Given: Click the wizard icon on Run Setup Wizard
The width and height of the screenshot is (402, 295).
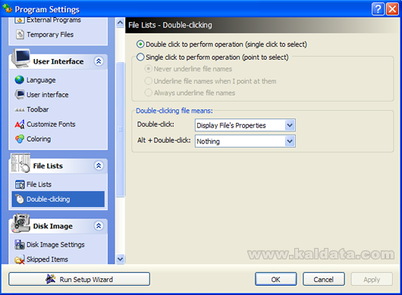Looking at the screenshot, I should point(51,279).
